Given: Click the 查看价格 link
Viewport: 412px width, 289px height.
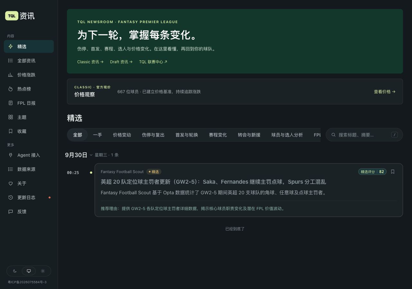Looking at the screenshot, I should point(385,92).
